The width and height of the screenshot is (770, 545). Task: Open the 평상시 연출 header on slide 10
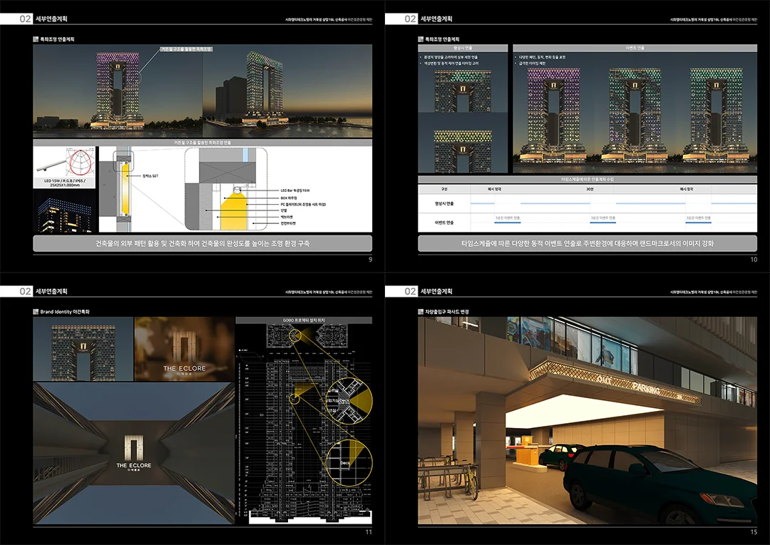click(463, 48)
